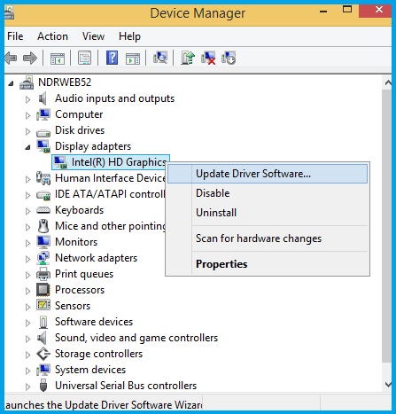Image resolution: width=396 pixels, height=414 pixels.
Task: Expand the Keyboards node arrow
Action: [x=27, y=211]
